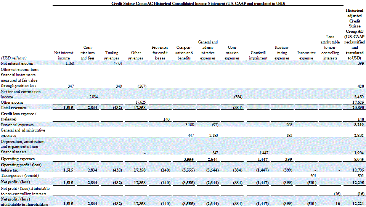
Task: Click the operating expenses total 8,045
Action: 359,159
